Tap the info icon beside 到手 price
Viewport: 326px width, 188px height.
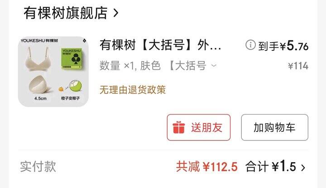point(250,45)
